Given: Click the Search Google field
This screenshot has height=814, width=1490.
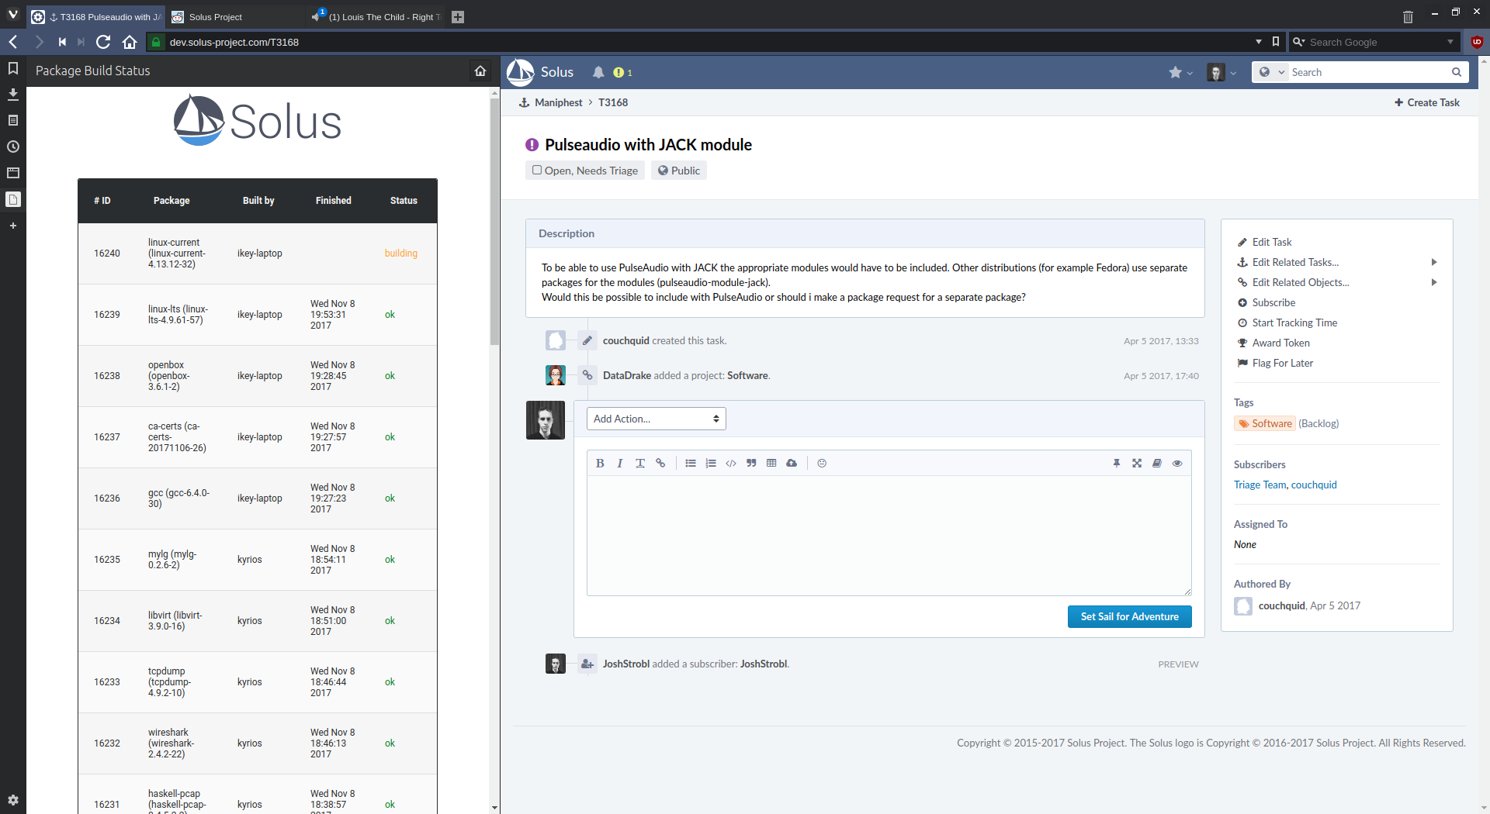Looking at the screenshot, I should point(1374,42).
